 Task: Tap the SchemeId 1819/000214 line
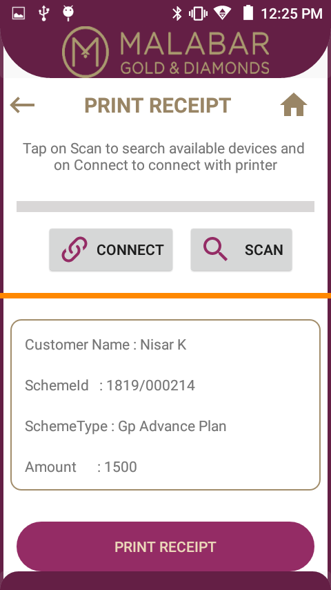point(110,386)
